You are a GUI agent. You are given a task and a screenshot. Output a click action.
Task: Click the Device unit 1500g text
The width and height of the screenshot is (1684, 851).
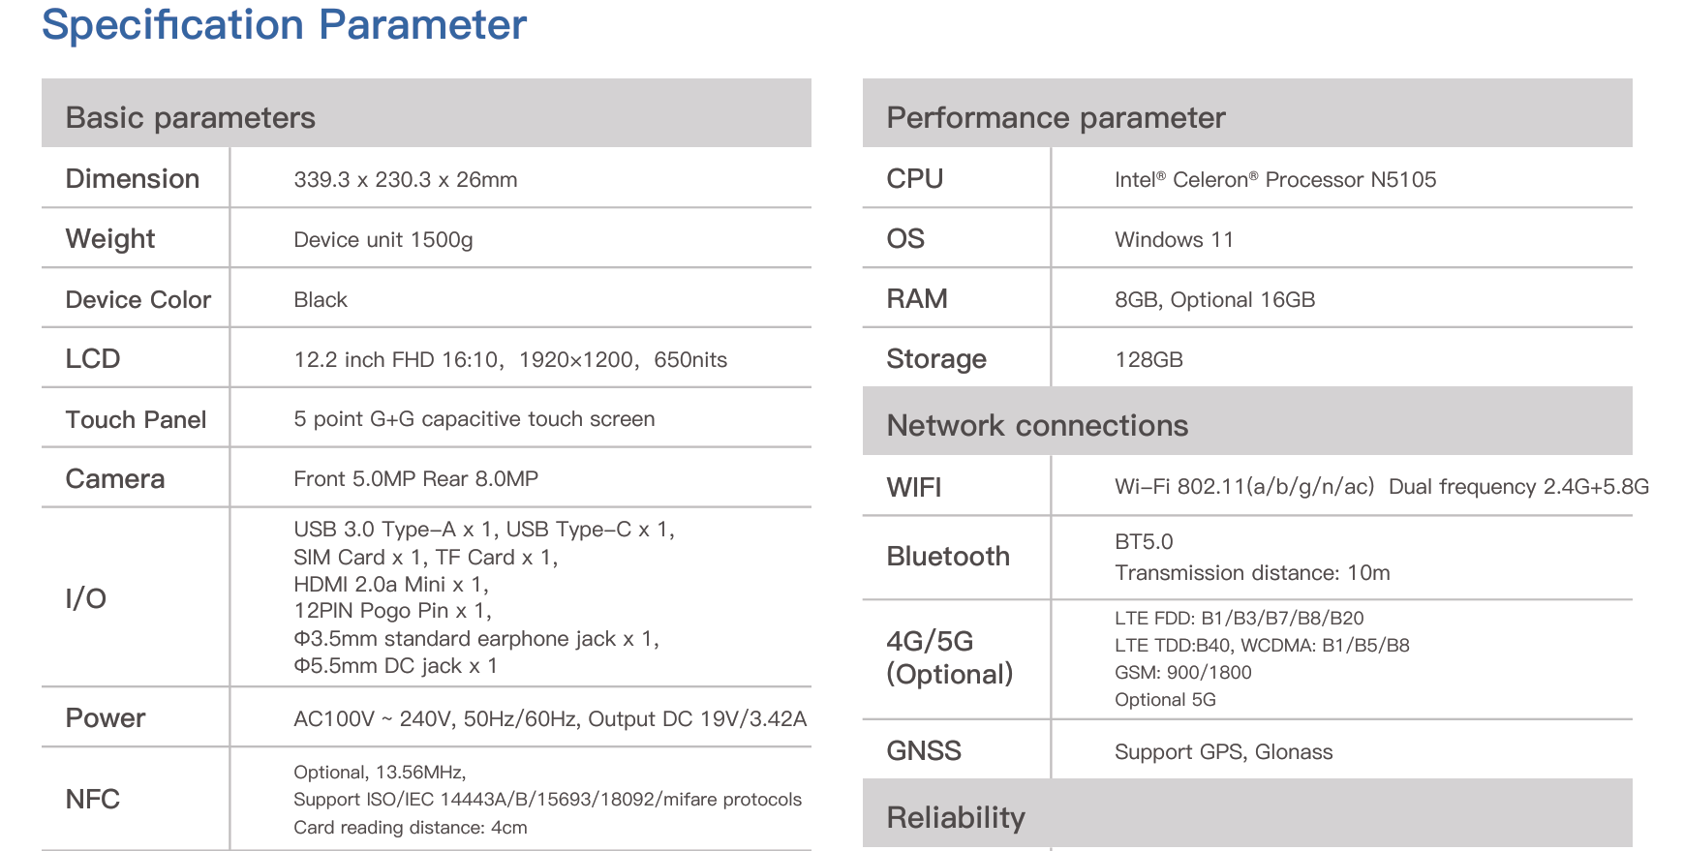(x=383, y=240)
